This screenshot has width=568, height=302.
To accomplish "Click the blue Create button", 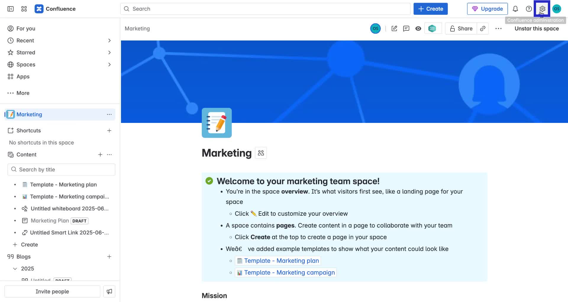I will pos(430,9).
